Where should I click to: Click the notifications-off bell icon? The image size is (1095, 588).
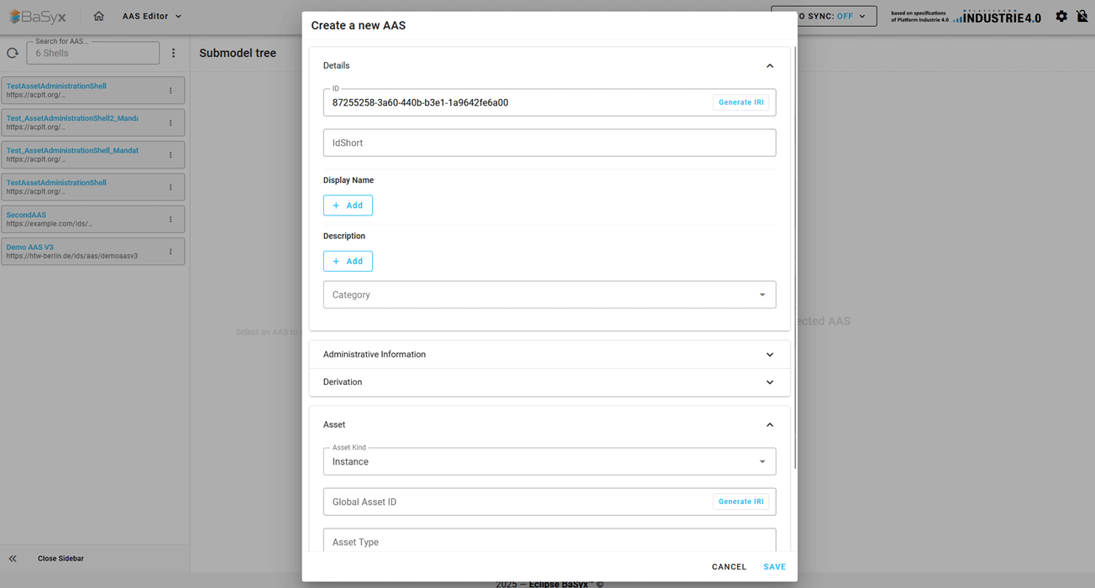(1082, 16)
